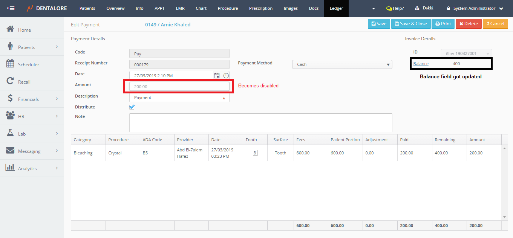The width and height of the screenshot is (513, 238).
Task: Open the date calendar picker icon
Action: pos(217,76)
